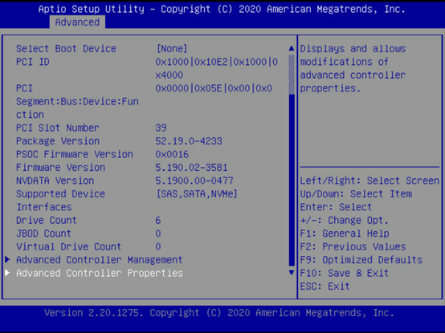Select the Virtual Drive Count entry
Image resolution: width=445 pixels, height=333 pixels.
pyautogui.click(x=88, y=246)
